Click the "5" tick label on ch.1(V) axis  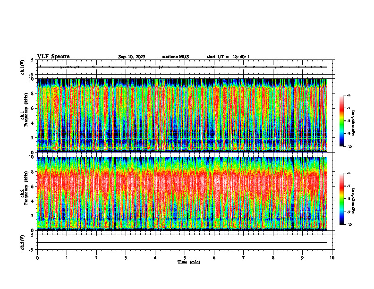coord(33,60)
